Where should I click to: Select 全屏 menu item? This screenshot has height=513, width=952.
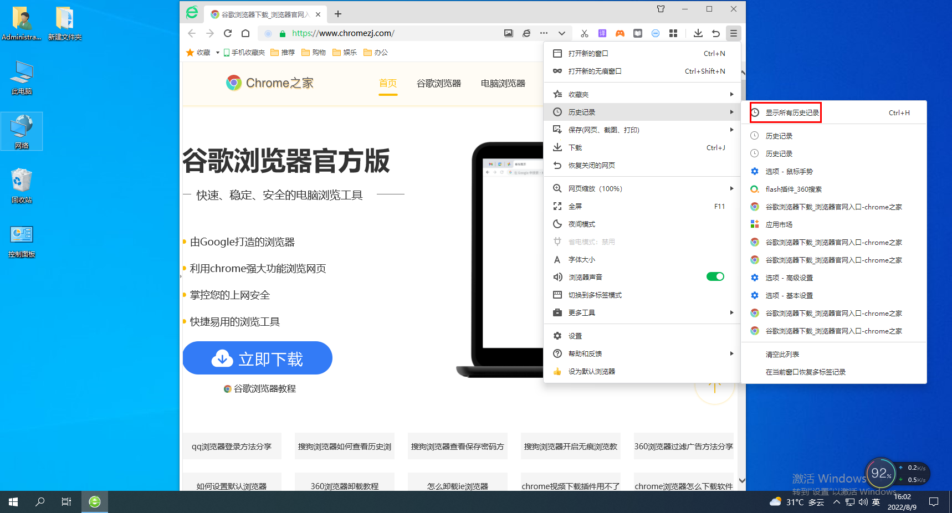tap(642, 207)
